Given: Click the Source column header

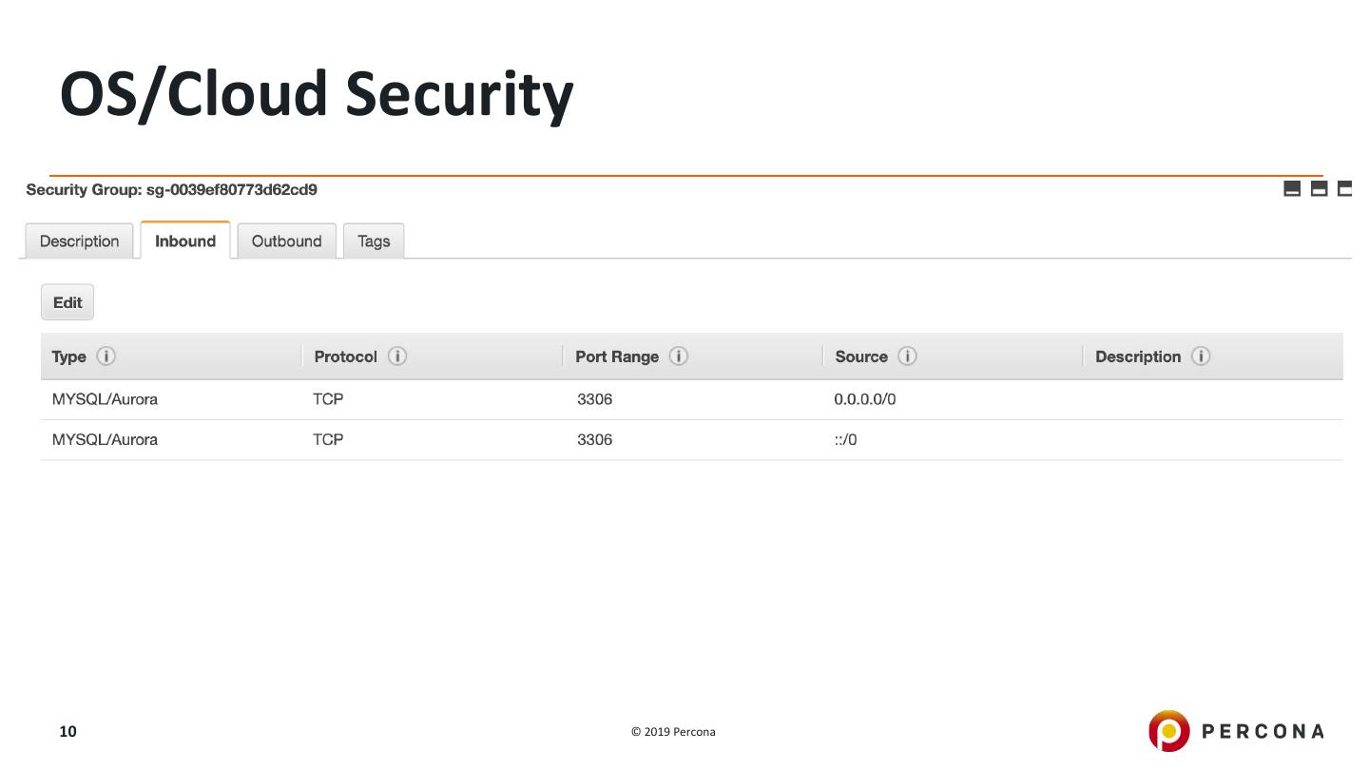Looking at the screenshot, I should pos(861,356).
